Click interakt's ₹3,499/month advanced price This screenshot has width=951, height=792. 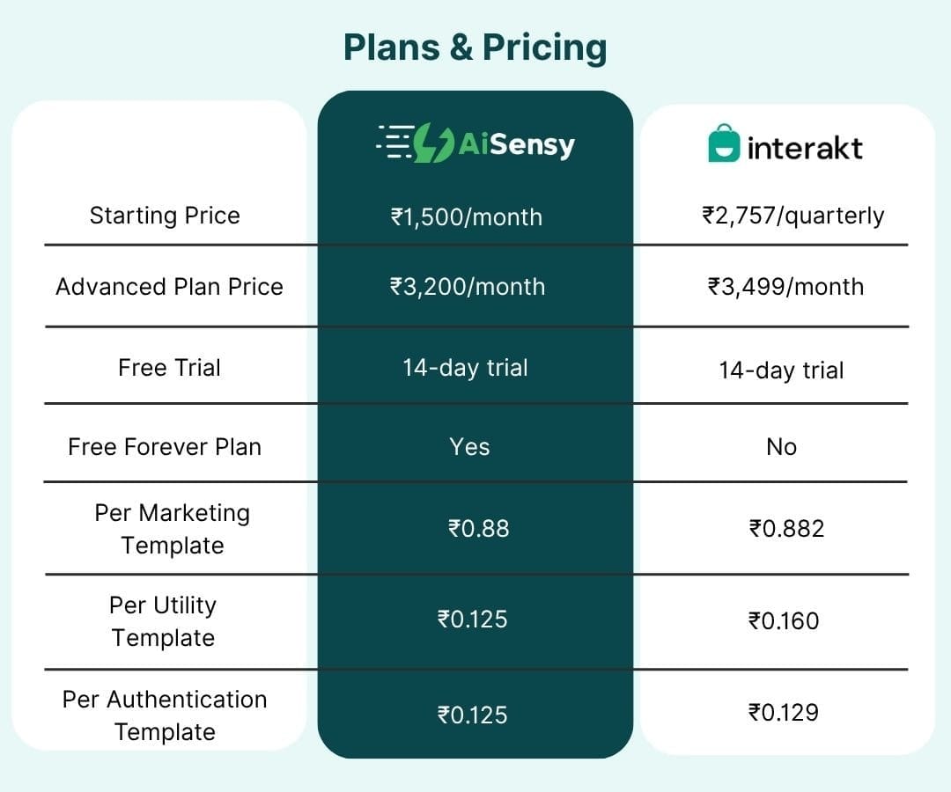click(785, 287)
